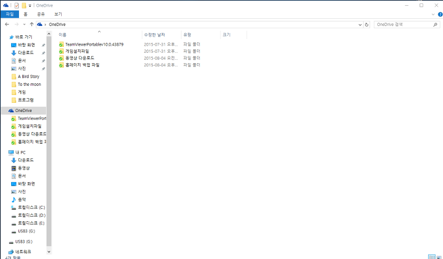This screenshot has height=259, width=443.
Task: Open 네트워크 in navigation pane
Action: (x=23, y=252)
